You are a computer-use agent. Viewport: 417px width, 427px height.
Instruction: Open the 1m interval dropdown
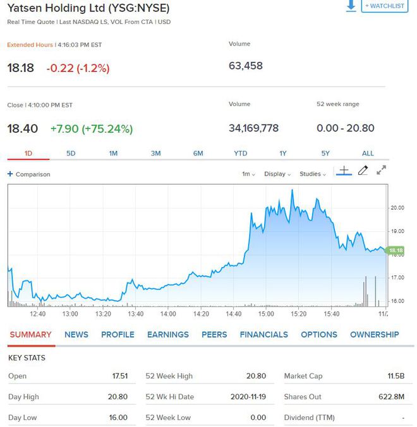(248, 174)
